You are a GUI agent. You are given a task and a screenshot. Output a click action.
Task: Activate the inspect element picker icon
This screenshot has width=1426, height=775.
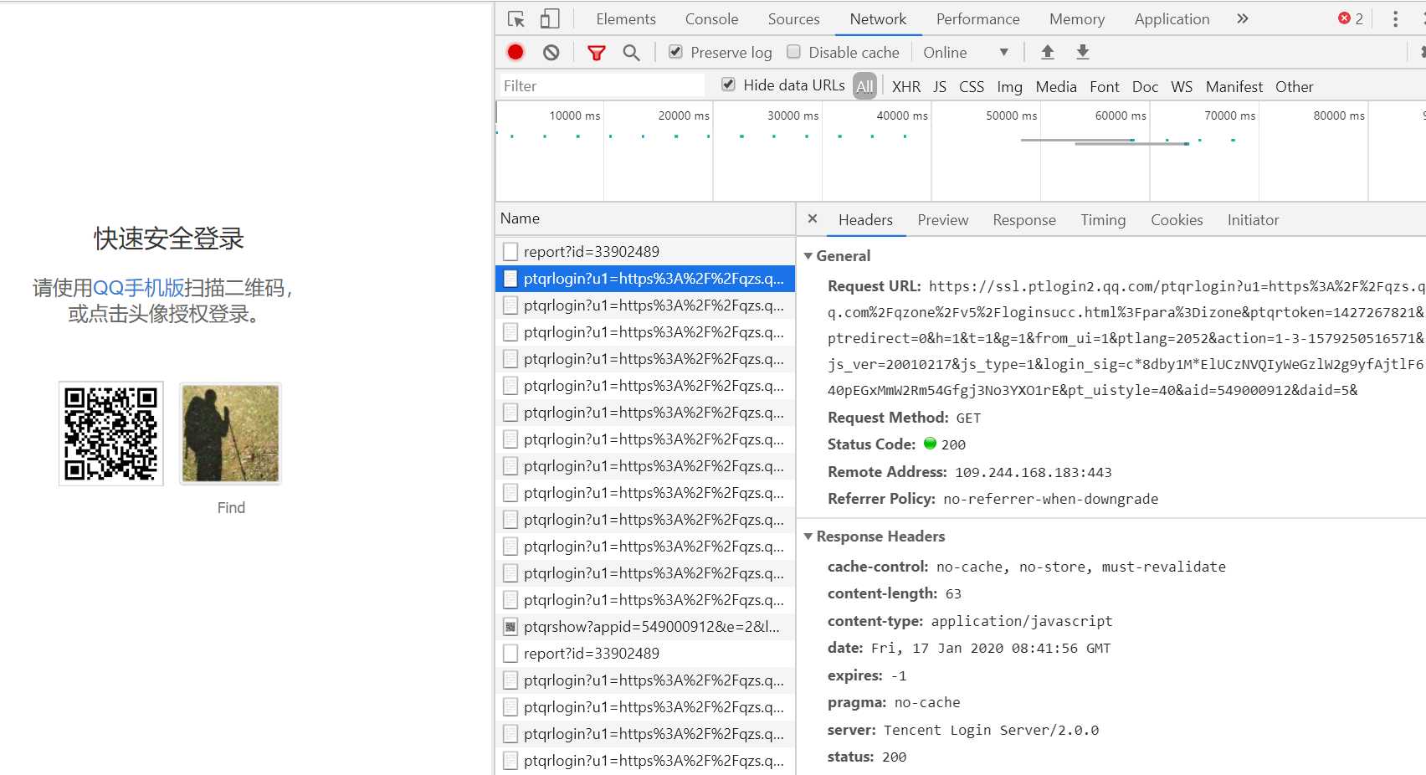(x=516, y=18)
